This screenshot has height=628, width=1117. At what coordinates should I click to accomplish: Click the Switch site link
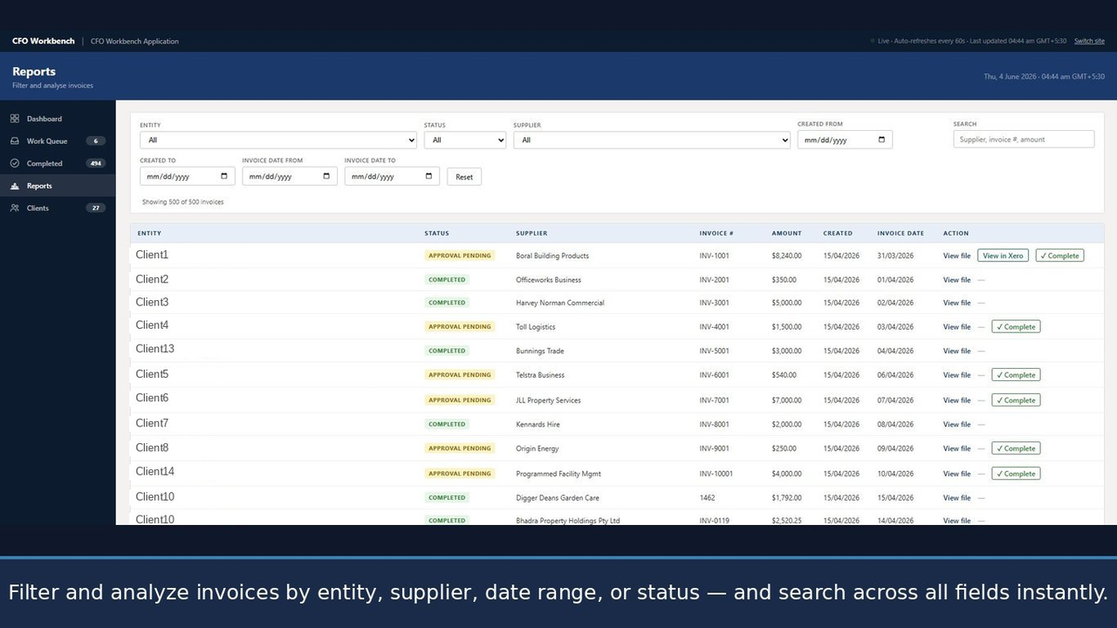(x=1089, y=41)
